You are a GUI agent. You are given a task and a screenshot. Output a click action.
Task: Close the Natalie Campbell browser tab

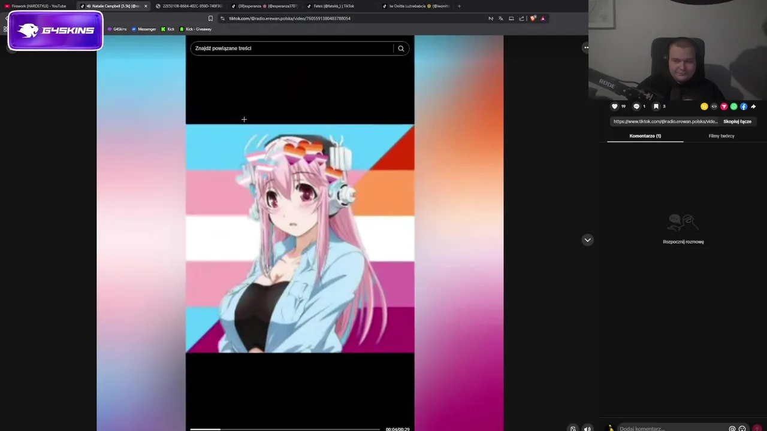click(146, 6)
